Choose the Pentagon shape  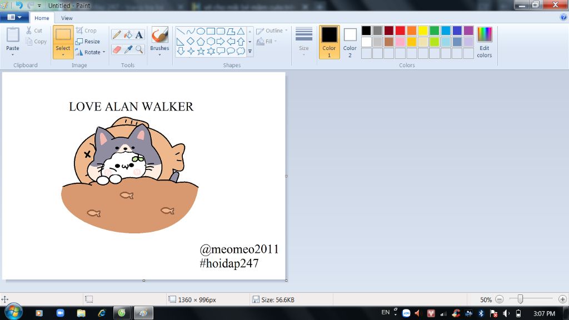201,42
